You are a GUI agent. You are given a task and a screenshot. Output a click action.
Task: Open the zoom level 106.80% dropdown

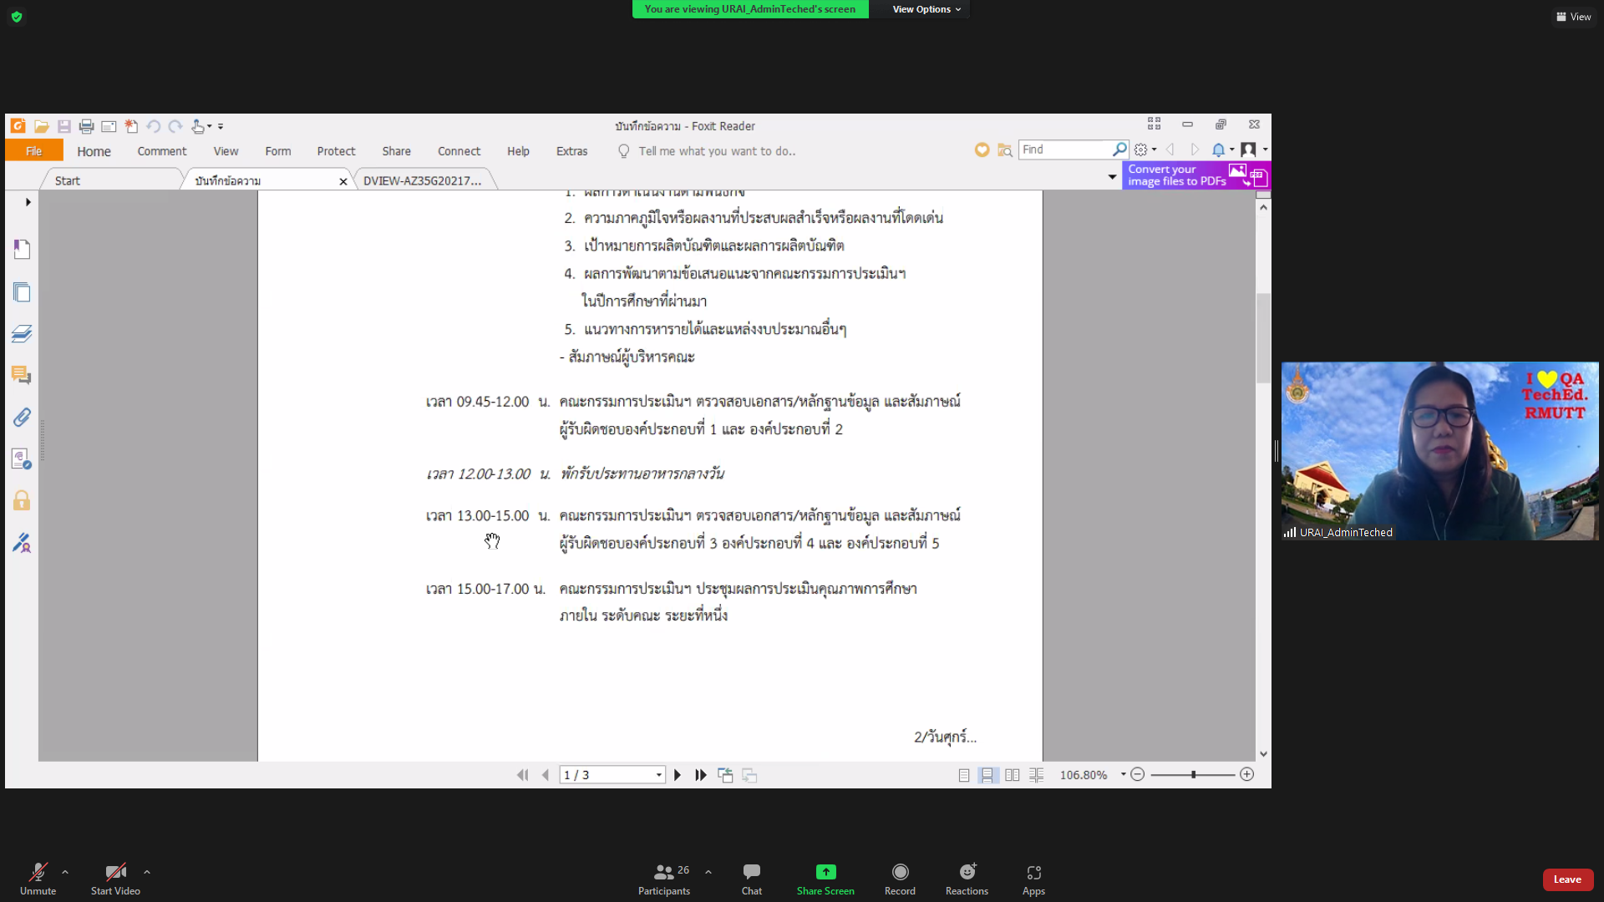coord(1124,774)
